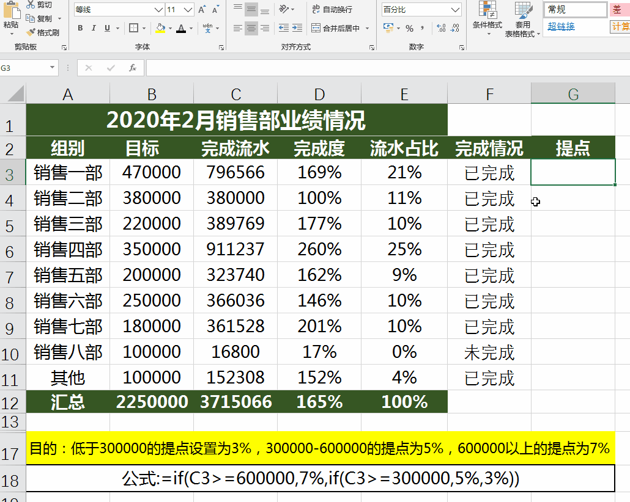Align text left
Screen dimensions: 630x502
(x=238, y=28)
